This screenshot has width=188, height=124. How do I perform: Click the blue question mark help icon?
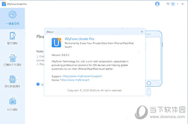pos(38,84)
